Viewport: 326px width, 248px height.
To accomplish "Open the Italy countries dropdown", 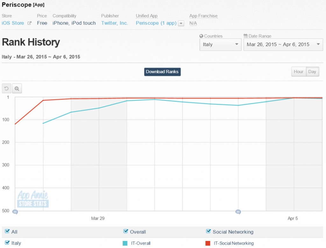I will 220,45.
